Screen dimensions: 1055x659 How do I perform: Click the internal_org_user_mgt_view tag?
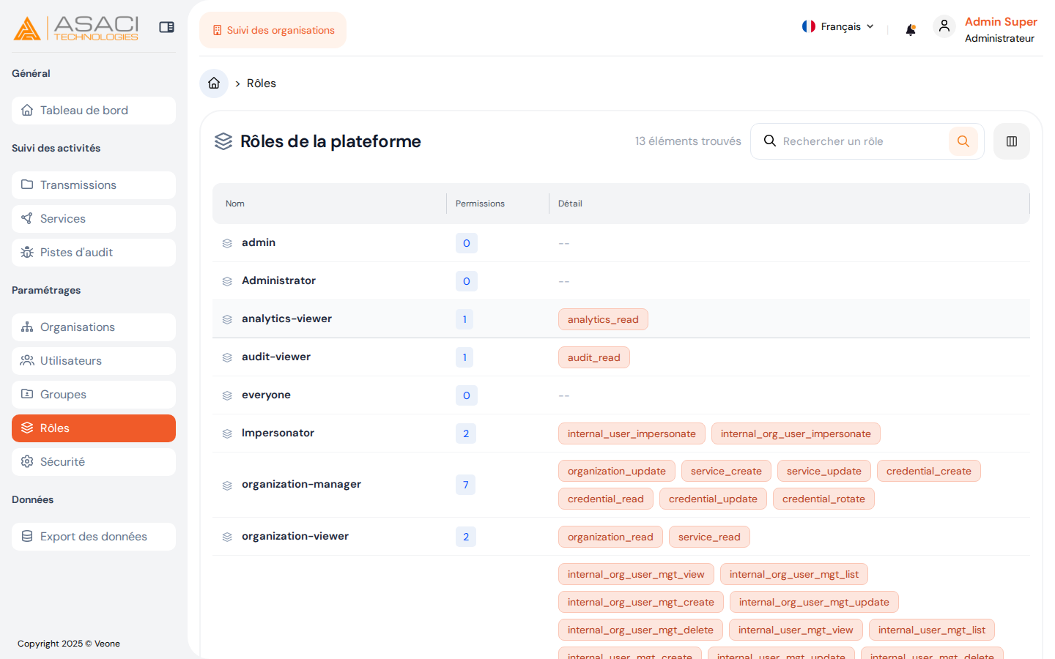(x=636, y=574)
